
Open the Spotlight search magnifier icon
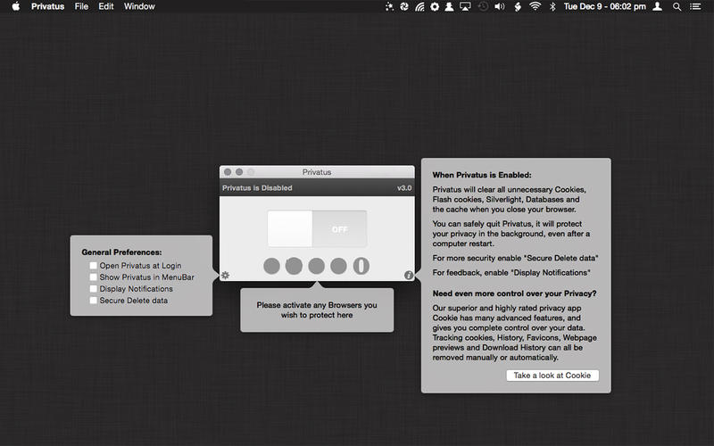[677, 6]
